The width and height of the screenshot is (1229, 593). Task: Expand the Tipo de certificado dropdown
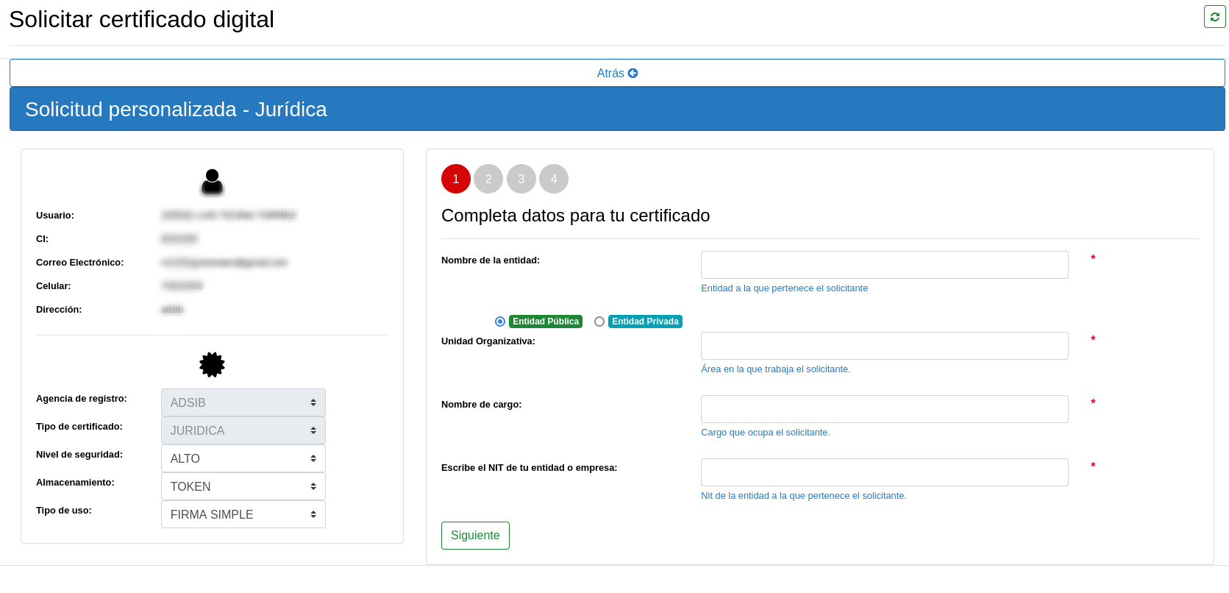(x=243, y=430)
